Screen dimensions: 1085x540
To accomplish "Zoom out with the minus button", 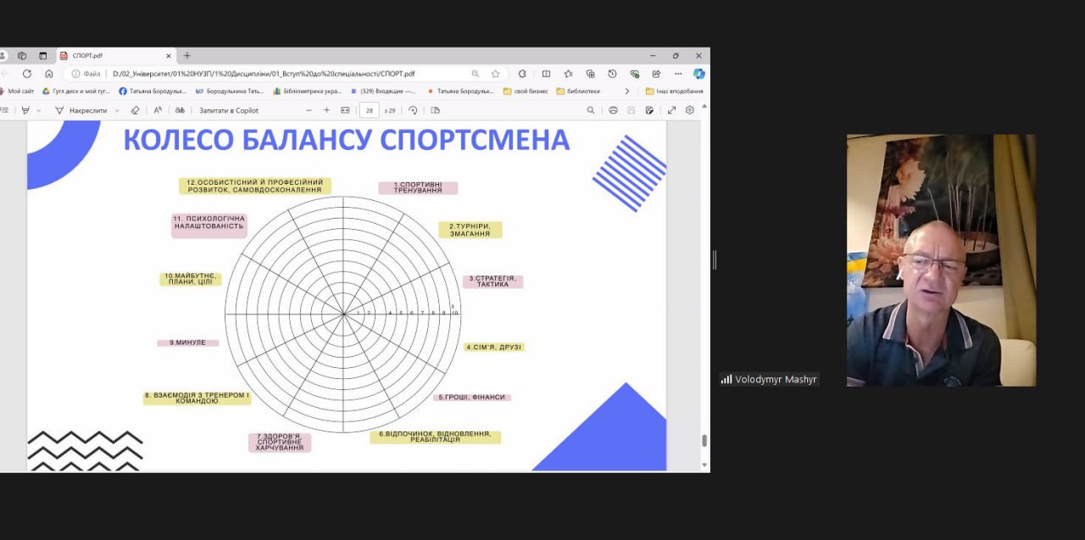I will 309,110.
